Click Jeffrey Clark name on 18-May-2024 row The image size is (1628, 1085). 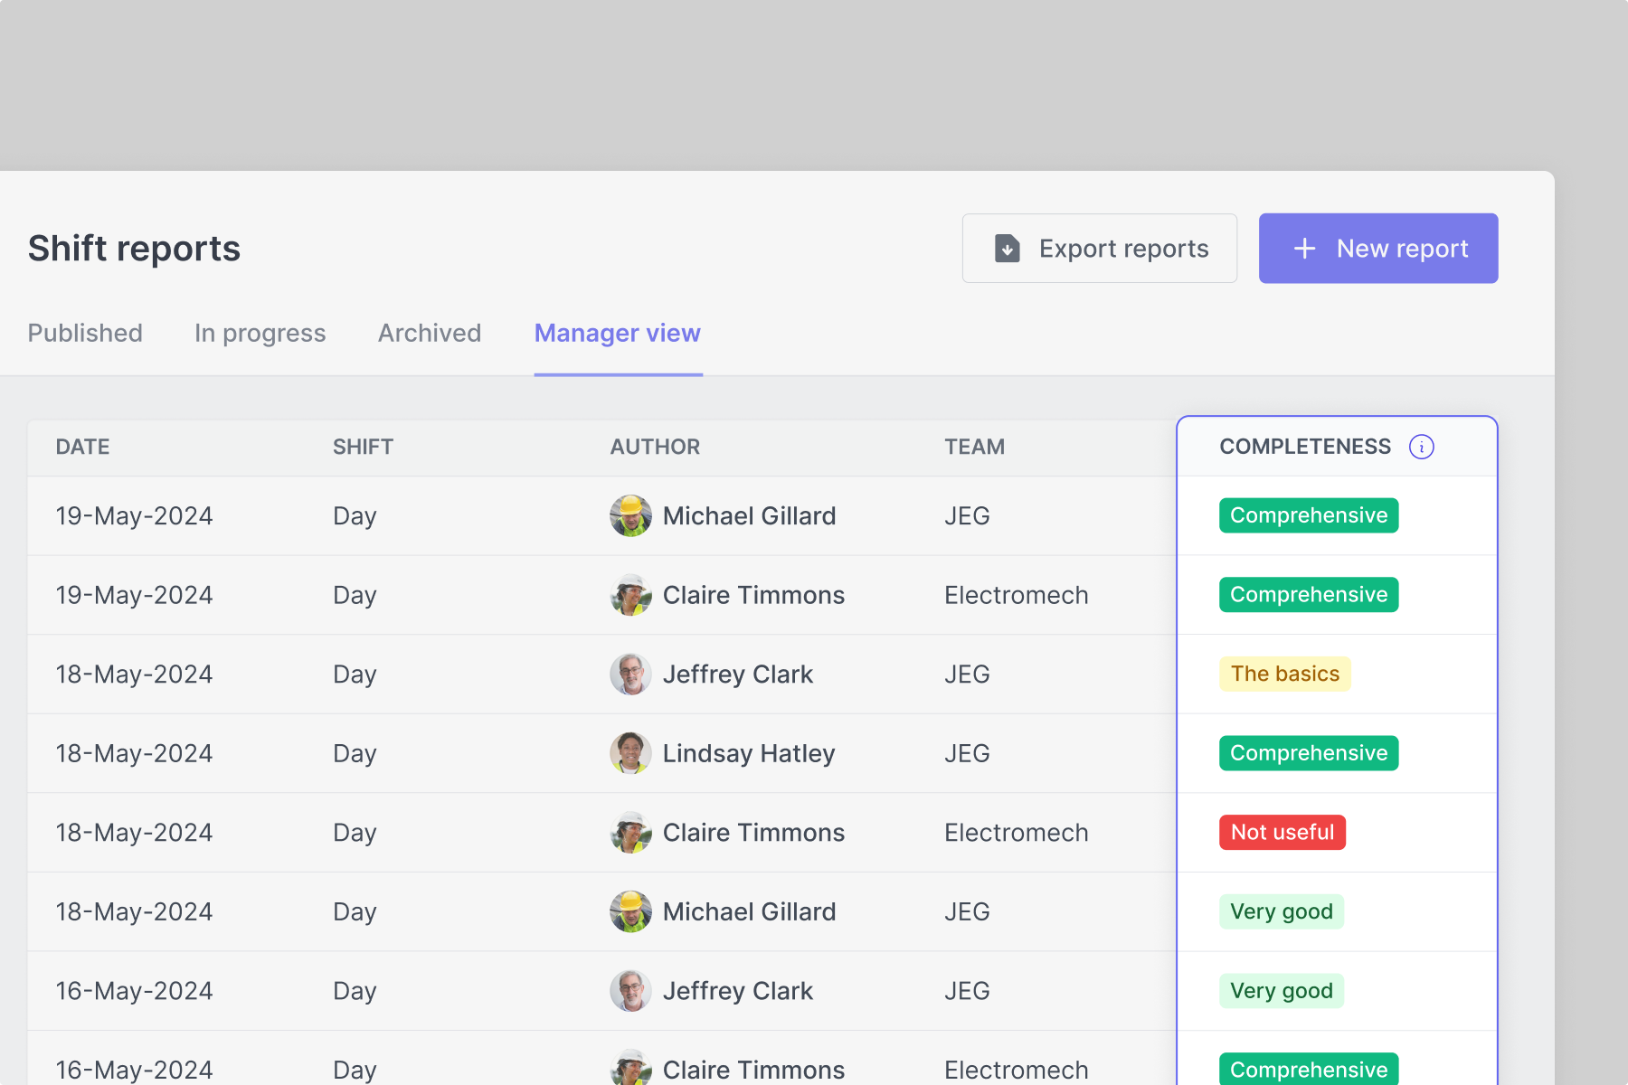738,675
